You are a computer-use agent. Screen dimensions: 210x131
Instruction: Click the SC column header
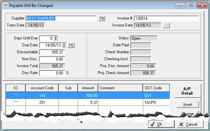pyautogui.click(x=16, y=88)
